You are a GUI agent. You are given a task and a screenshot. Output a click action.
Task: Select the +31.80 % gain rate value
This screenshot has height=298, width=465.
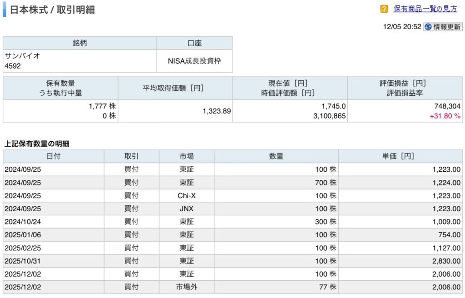445,116
